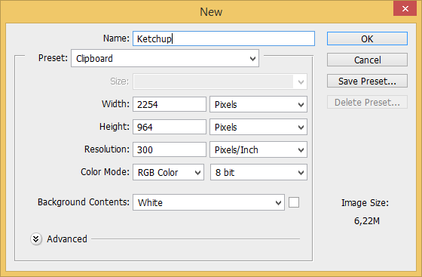This screenshot has height=277, width=422.
Task: Click the background color swatch box
Action: click(294, 202)
